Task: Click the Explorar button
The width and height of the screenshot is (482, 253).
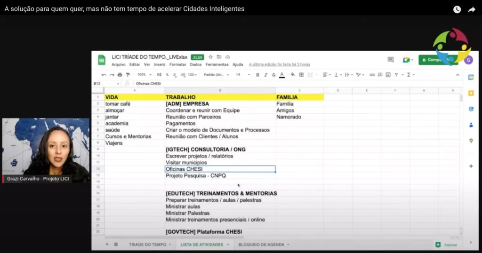Action: (x=447, y=245)
